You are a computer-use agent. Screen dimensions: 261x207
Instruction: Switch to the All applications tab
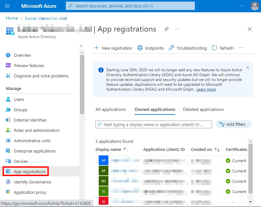click(x=111, y=110)
